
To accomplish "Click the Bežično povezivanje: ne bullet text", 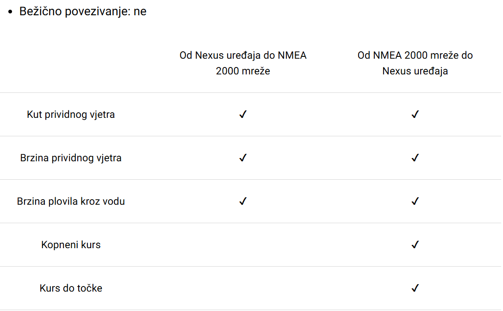I will click(x=83, y=11).
